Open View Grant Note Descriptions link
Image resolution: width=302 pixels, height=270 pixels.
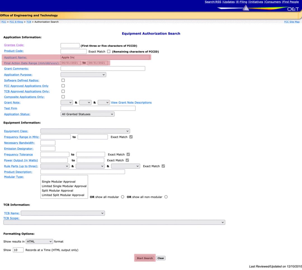pyautogui.click(x=131, y=103)
